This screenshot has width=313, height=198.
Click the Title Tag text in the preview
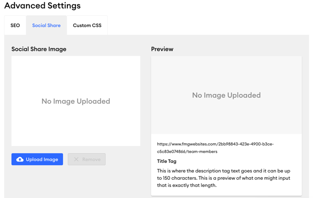tap(167, 161)
